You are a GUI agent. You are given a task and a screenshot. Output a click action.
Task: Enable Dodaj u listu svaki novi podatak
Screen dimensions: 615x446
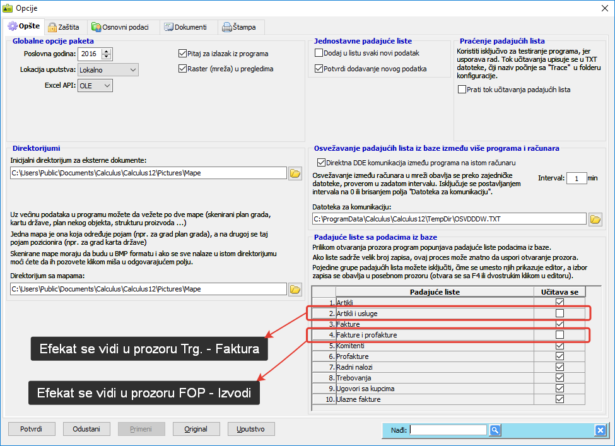(x=319, y=53)
